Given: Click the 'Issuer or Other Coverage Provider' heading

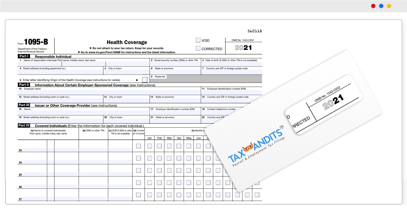Looking at the screenshot, I should point(63,105).
